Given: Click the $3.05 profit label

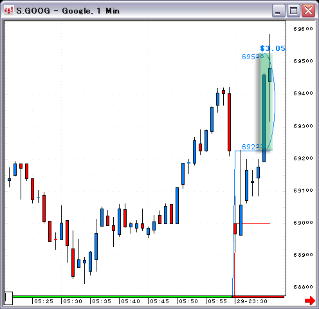Looking at the screenshot, I should [273, 48].
